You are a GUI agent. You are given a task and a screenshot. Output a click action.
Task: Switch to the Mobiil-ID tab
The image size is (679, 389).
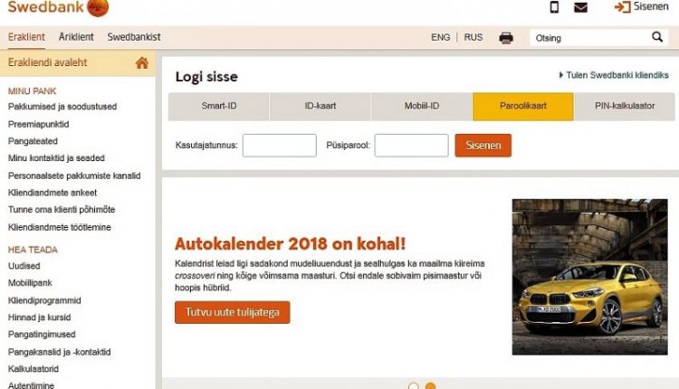421,106
